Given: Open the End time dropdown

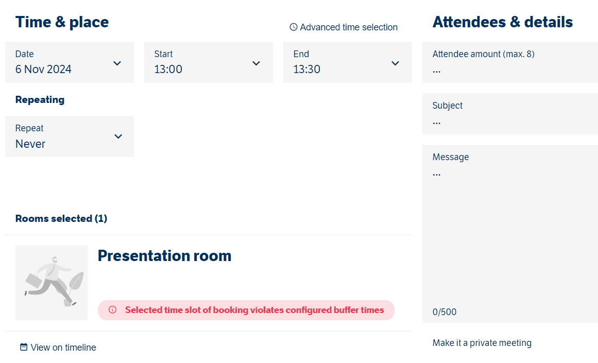Looking at the screenshot, I should click(x=348, y=62).
